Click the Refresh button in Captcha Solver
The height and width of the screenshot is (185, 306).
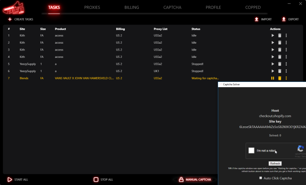(x=275, y=163)
